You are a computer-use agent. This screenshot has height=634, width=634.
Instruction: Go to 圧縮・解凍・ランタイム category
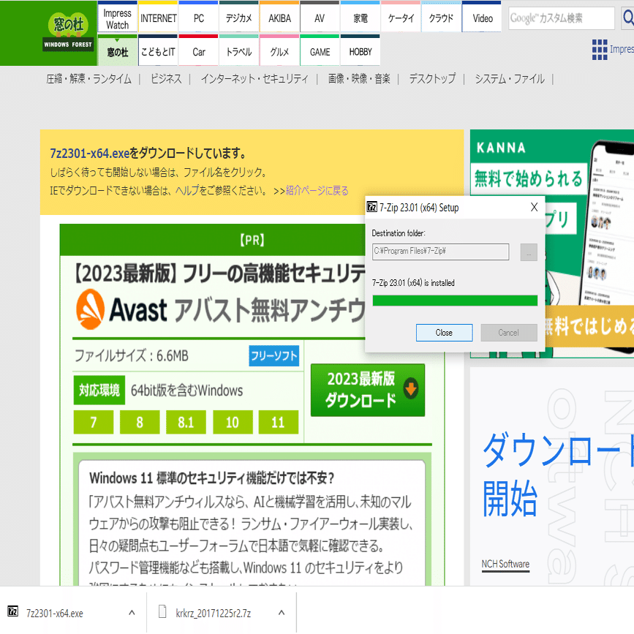pos(89,79)
